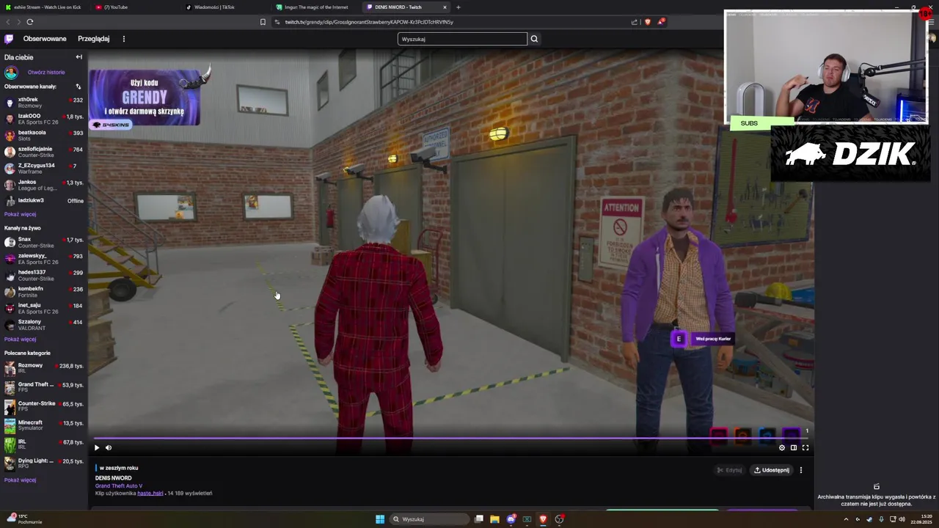Image resolution: width=939 pixels, height=528 pixels.
Task: Open kombekfn Fortnite channel
Action: pos(44,291)
